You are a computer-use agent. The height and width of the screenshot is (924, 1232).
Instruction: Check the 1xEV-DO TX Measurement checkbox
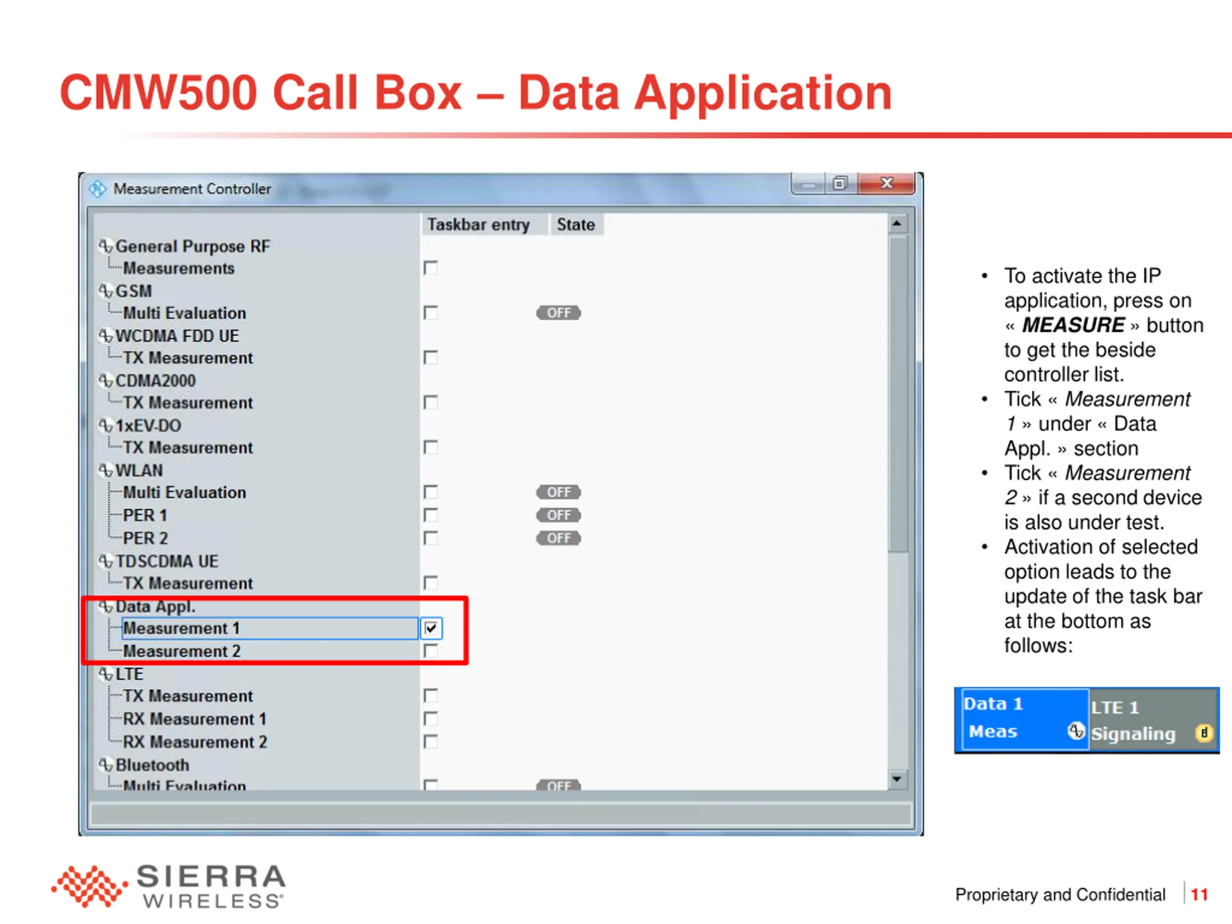[x=431, y=447]
